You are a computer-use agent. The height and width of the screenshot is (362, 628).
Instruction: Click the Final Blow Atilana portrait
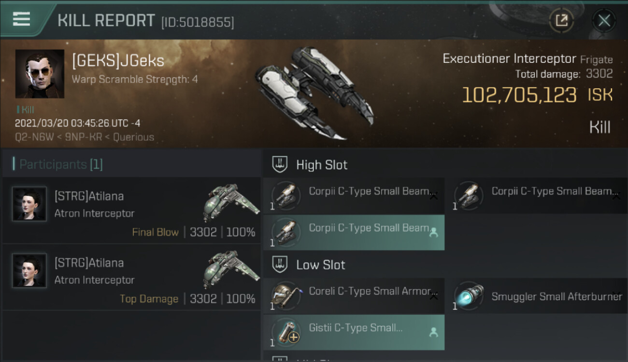click(29, 204)
